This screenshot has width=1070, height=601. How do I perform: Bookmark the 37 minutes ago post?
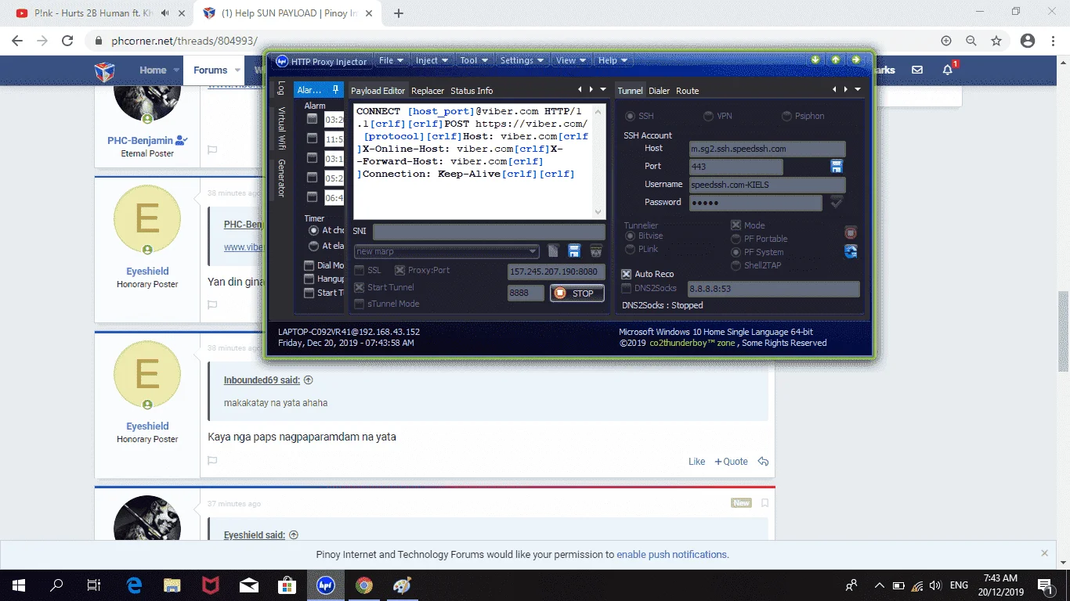(x=765, y=503)
